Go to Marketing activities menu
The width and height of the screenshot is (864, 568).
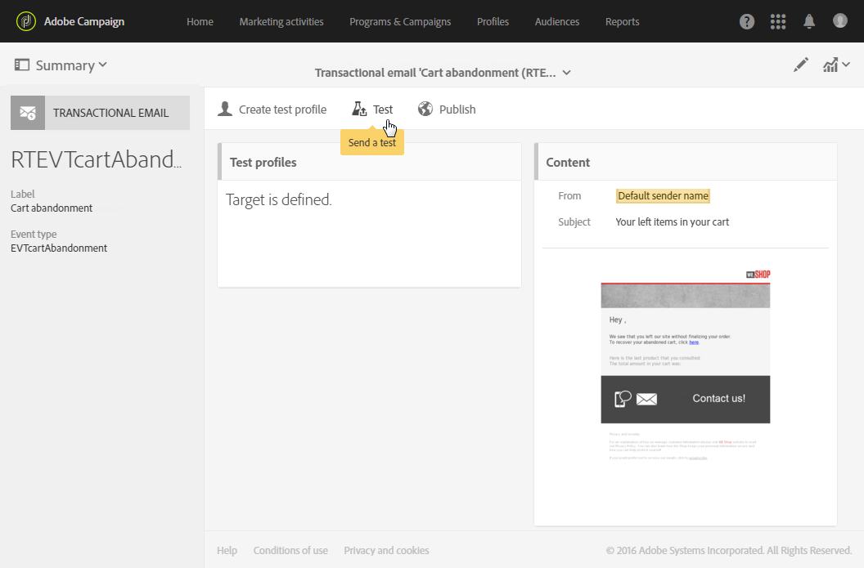[x=281, y=22]
